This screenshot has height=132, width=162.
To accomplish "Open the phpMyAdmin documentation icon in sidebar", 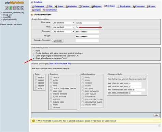I will point(18,8).
